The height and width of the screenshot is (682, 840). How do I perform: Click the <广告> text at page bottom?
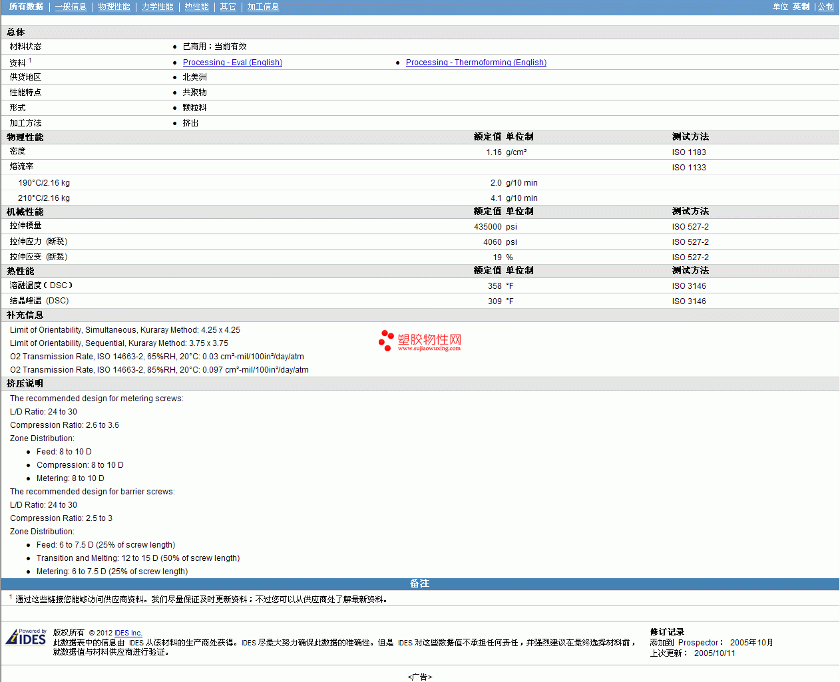[x=419, y=677]
